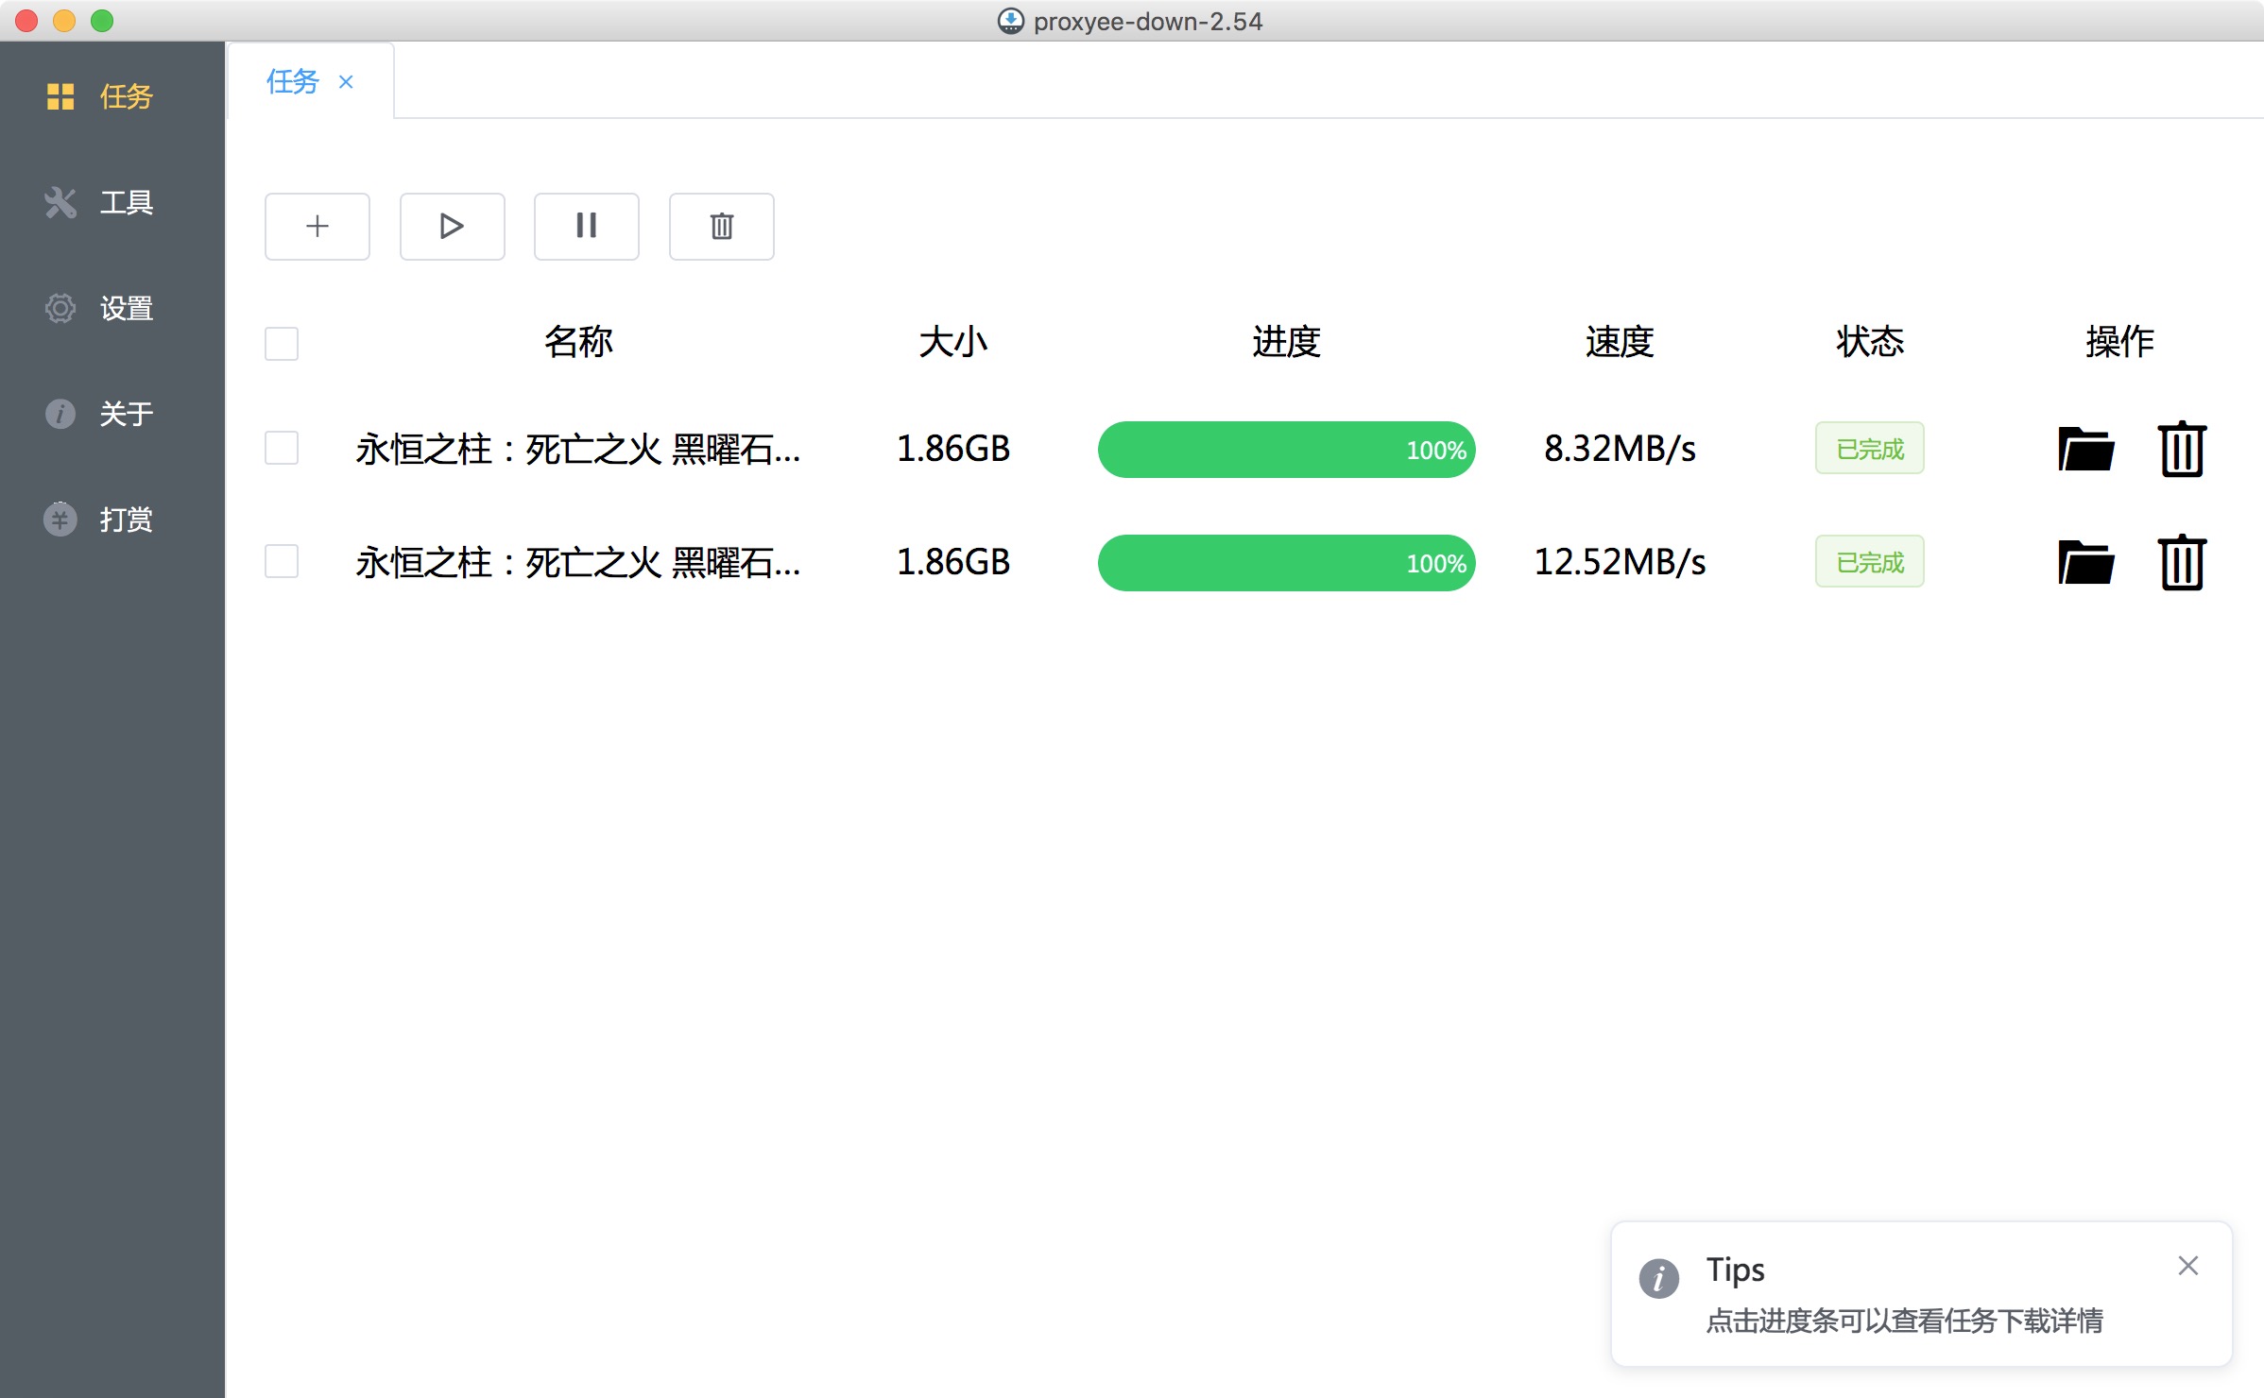2264x1398 pixels.
Task: Open the 设置 sidebar section
Action: [111, 308]
